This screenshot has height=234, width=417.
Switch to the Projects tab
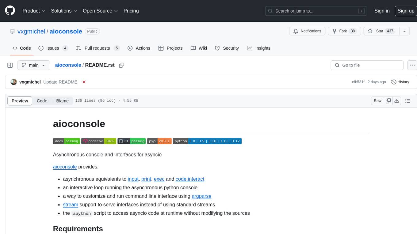pyautogui.click(x=170, y=48)
